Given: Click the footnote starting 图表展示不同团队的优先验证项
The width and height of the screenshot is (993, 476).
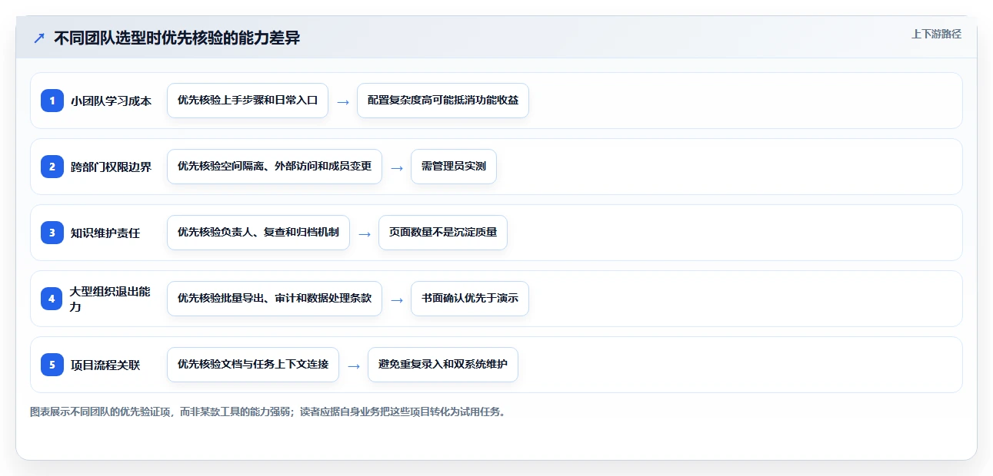Looking at the screenshot, I should pos(268,412).
